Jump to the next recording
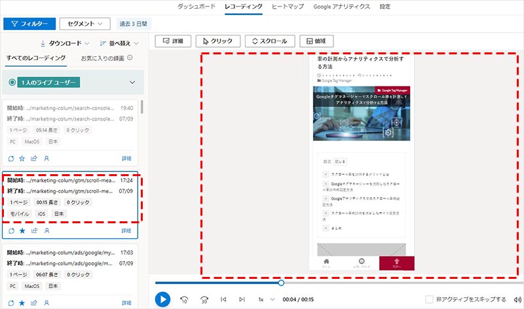Viewport: 524px width, 309px height. click(242, 300)
